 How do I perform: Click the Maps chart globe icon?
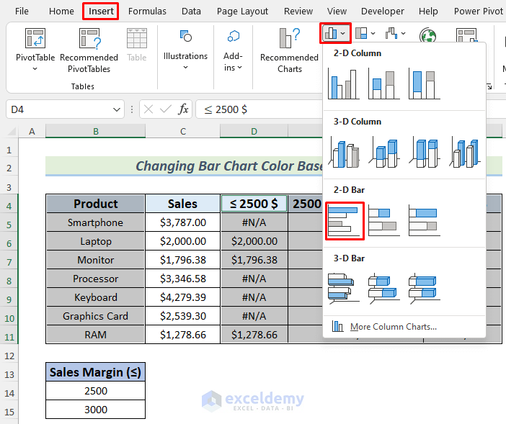pos(427,35)
